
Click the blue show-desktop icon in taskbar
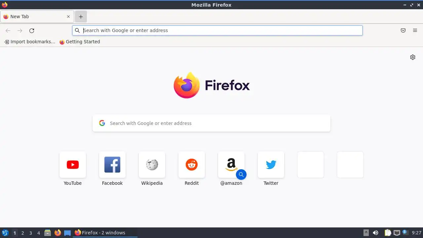[x=67, y=233]
